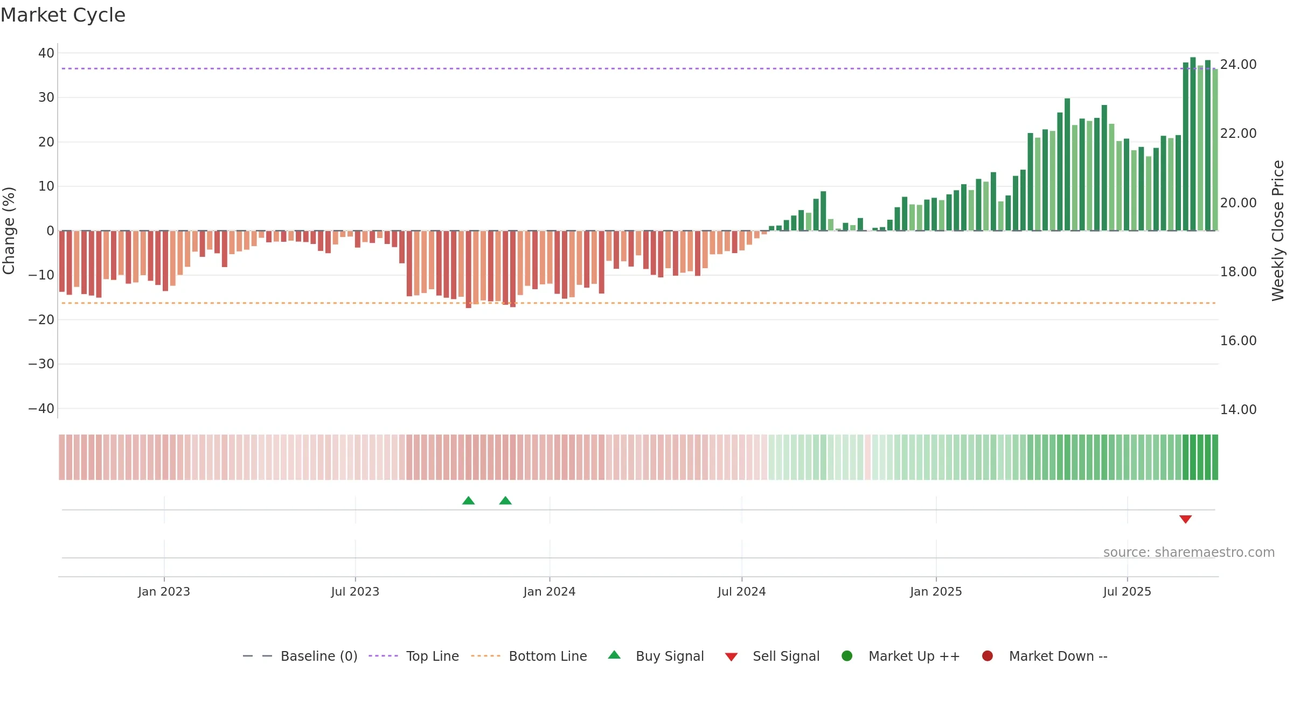Click the second buy signal marker on chart
The height and width of the screenshot is (727, 1293).
pos(505,500)
